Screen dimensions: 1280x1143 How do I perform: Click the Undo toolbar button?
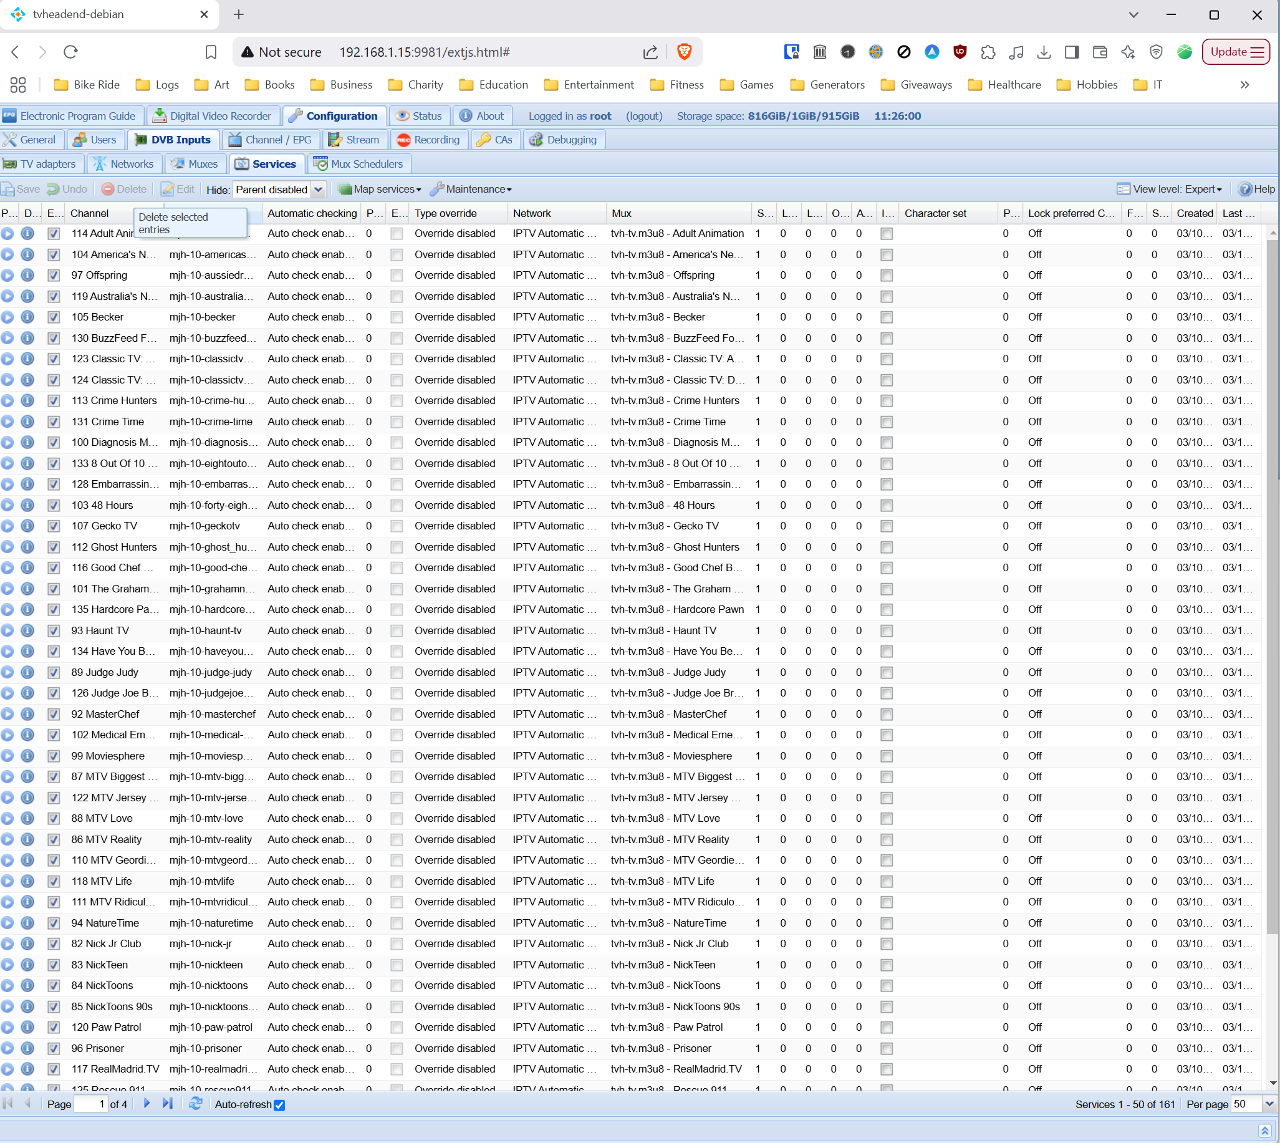[67, 189]
